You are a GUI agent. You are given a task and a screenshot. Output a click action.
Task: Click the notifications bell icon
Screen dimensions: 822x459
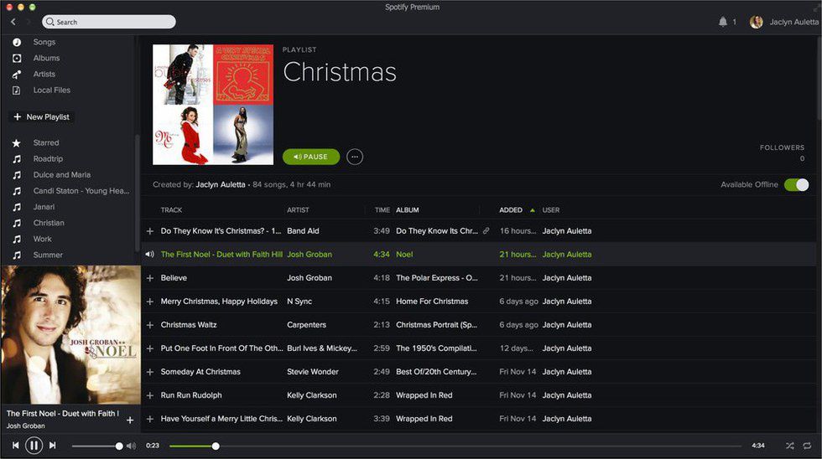[723, 22]
